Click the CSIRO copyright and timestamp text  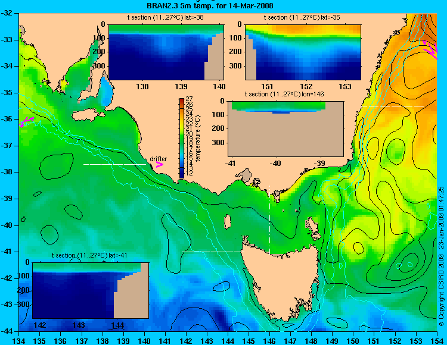[x=441, y=256]
